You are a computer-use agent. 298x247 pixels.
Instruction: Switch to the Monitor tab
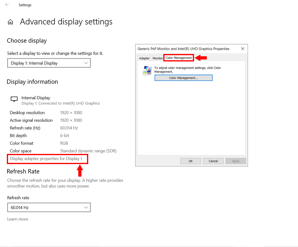(x=158, y=58)
